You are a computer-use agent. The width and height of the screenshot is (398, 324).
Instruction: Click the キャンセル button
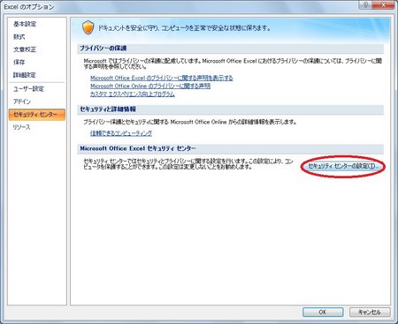(370, 312)
